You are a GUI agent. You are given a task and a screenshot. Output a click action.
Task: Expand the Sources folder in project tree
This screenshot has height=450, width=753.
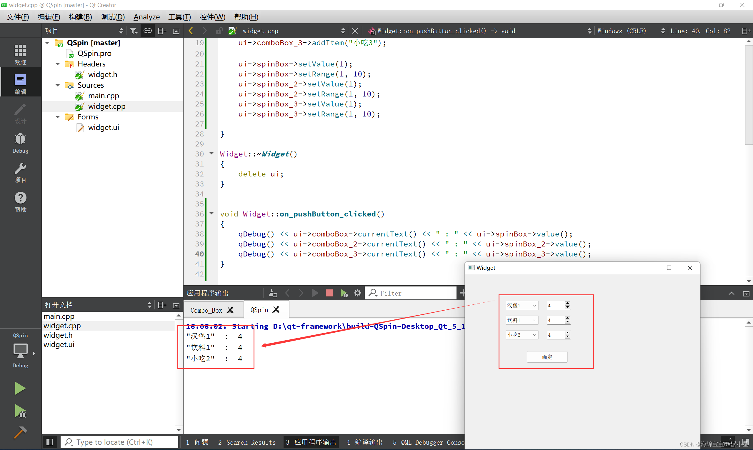58,85
